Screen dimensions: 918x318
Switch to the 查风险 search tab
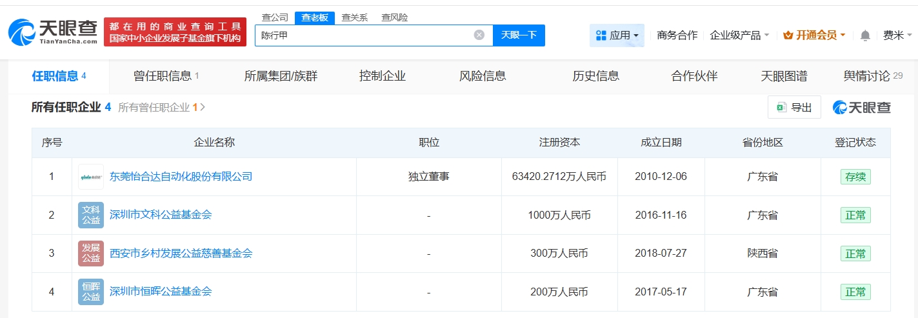[x=394, y=17]
